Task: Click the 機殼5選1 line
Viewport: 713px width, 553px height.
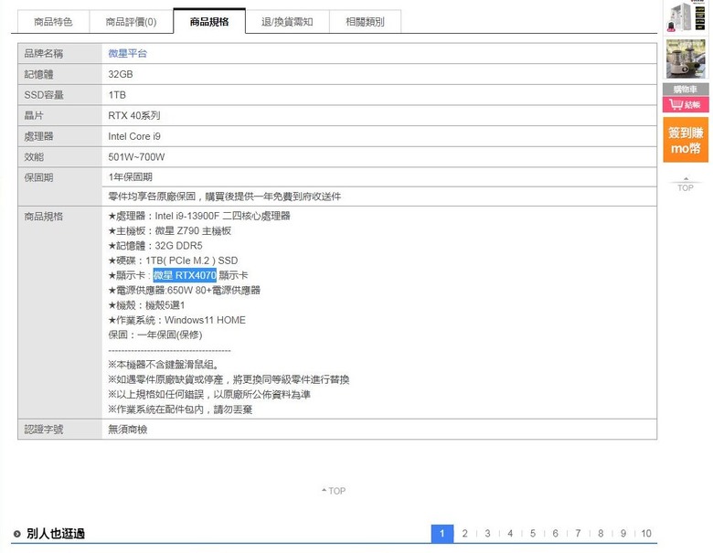Action: 146,305
